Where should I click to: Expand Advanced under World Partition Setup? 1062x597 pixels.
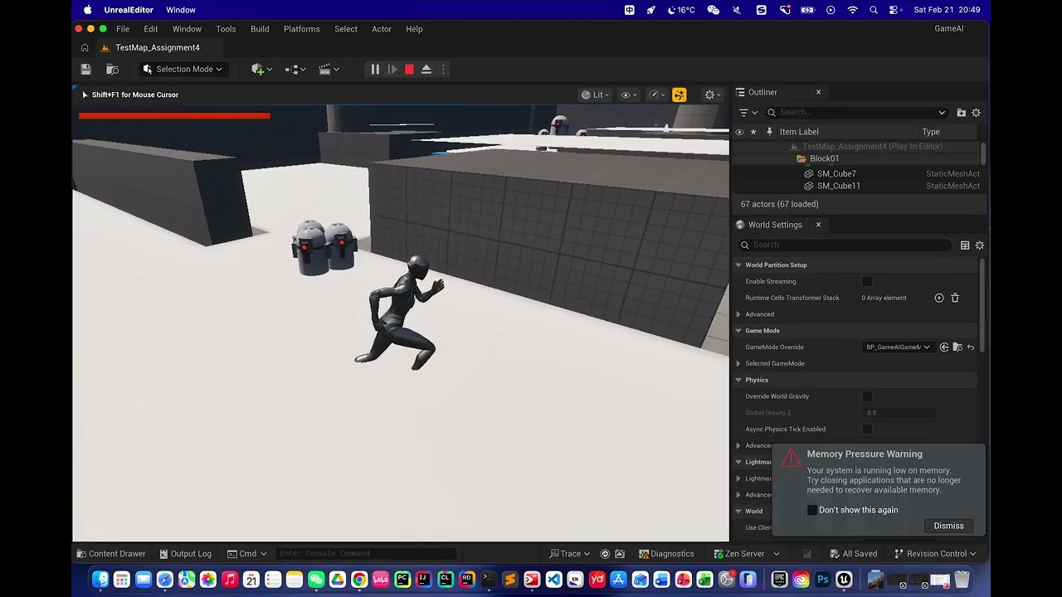pos(738,314)
